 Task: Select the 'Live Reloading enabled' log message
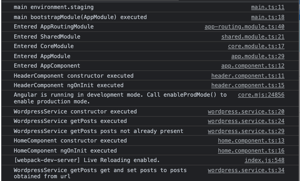[x=87, y=160]
